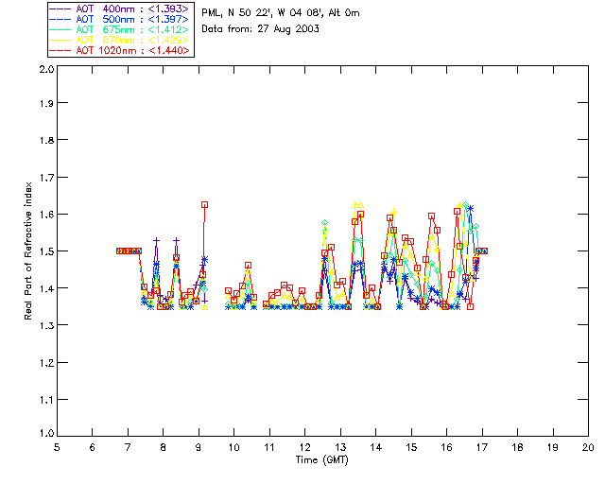Select the PML location header text
Image resolution: width=605 pixels, height=484 pixels.
(x=281, y=13)
